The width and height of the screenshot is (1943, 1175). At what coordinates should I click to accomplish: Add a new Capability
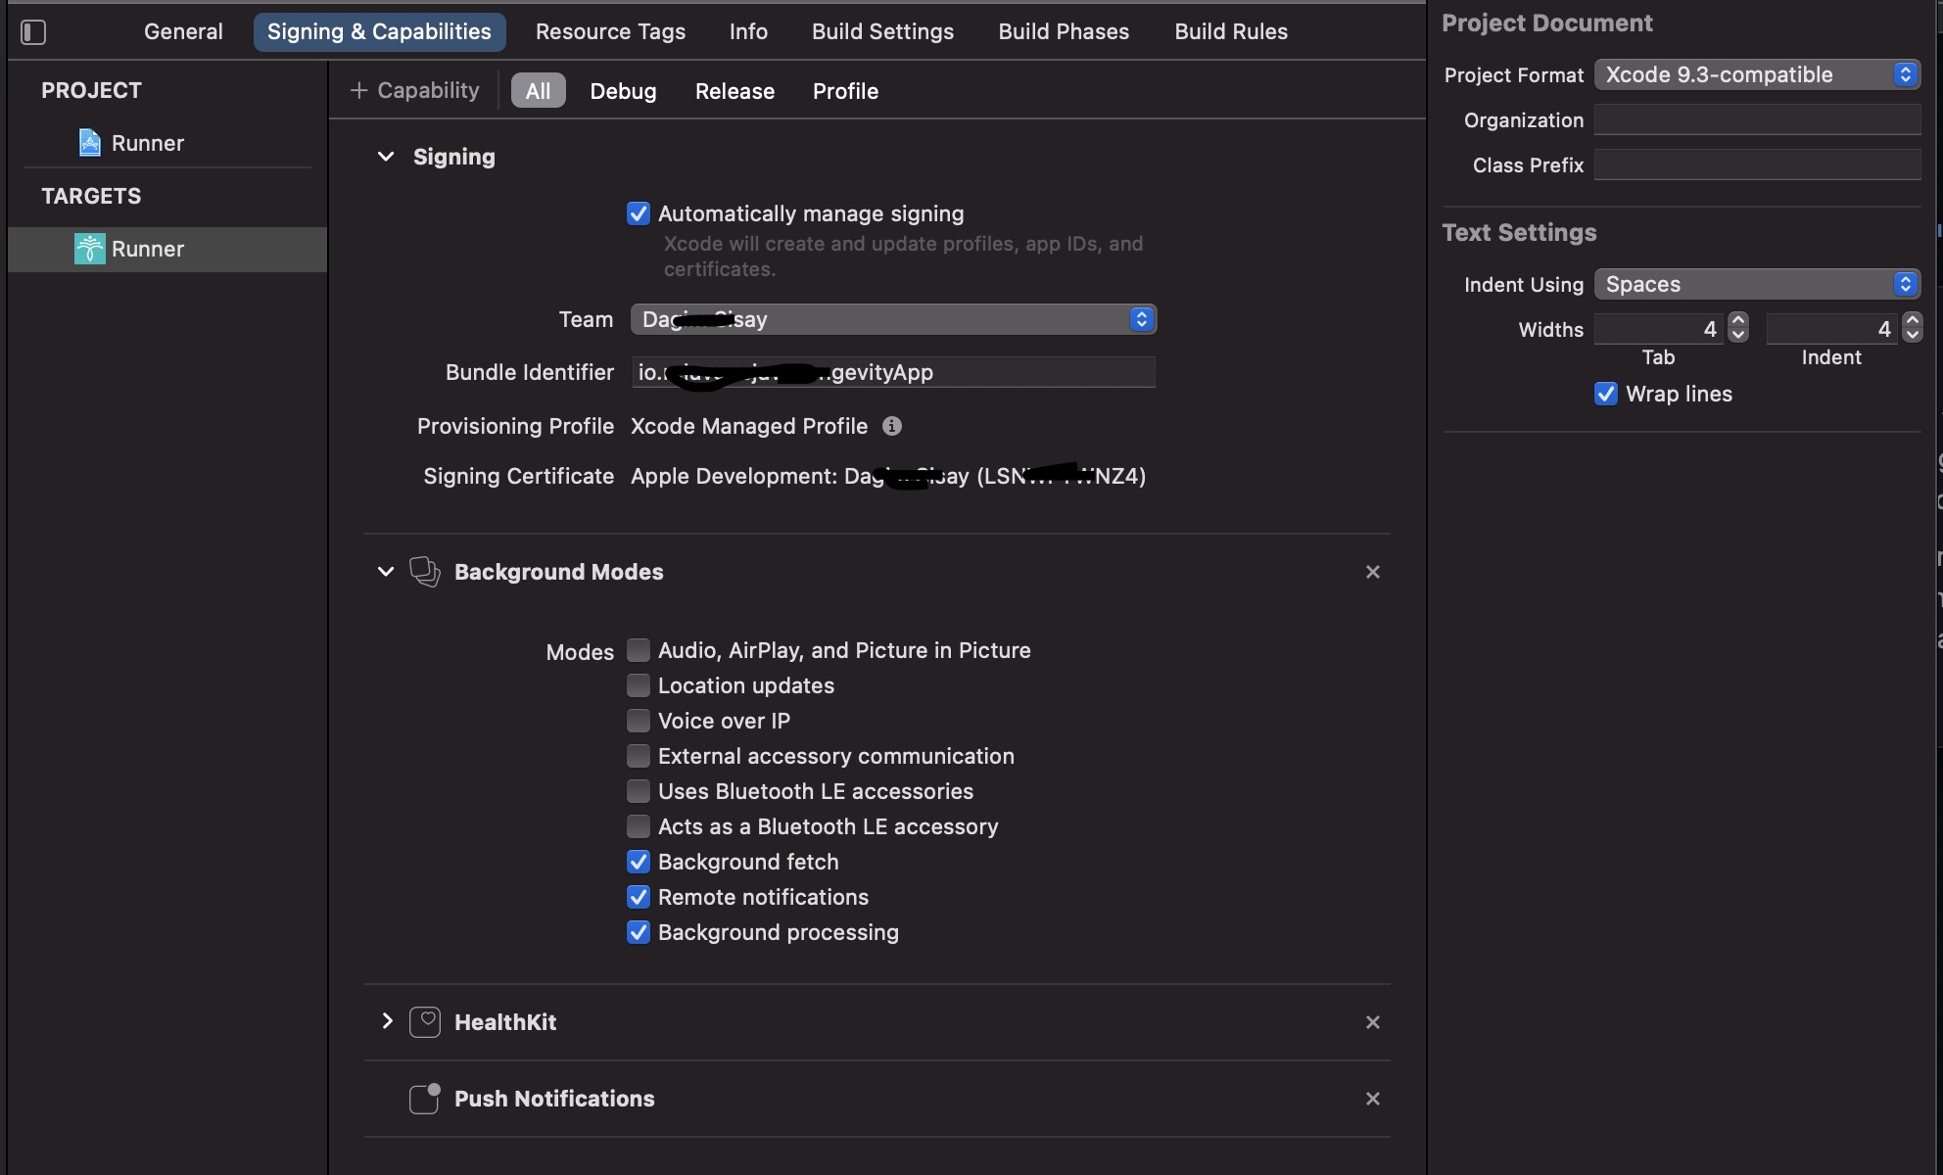click(414, 90)
